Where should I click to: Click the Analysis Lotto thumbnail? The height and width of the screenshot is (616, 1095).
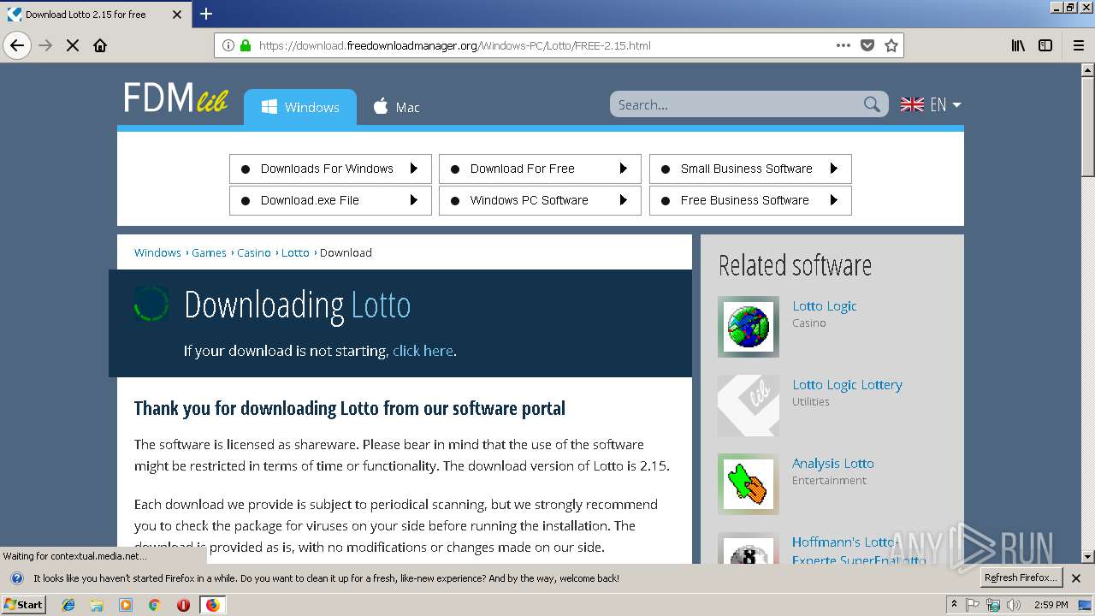[x=749, y=484]
